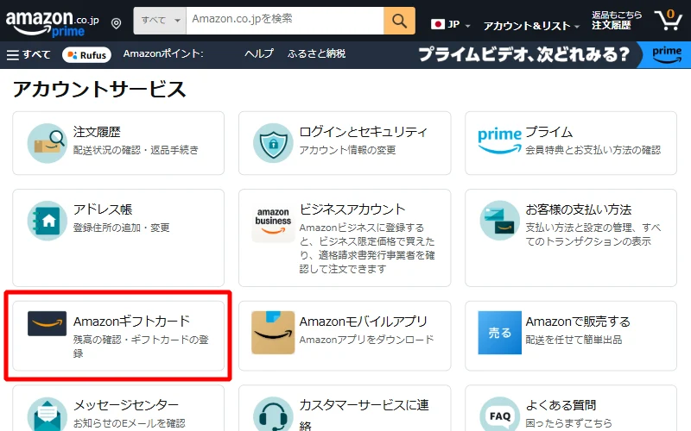Open the Amazonギフトカード card title
Screen dimensions: 691x431
(131, 322)
